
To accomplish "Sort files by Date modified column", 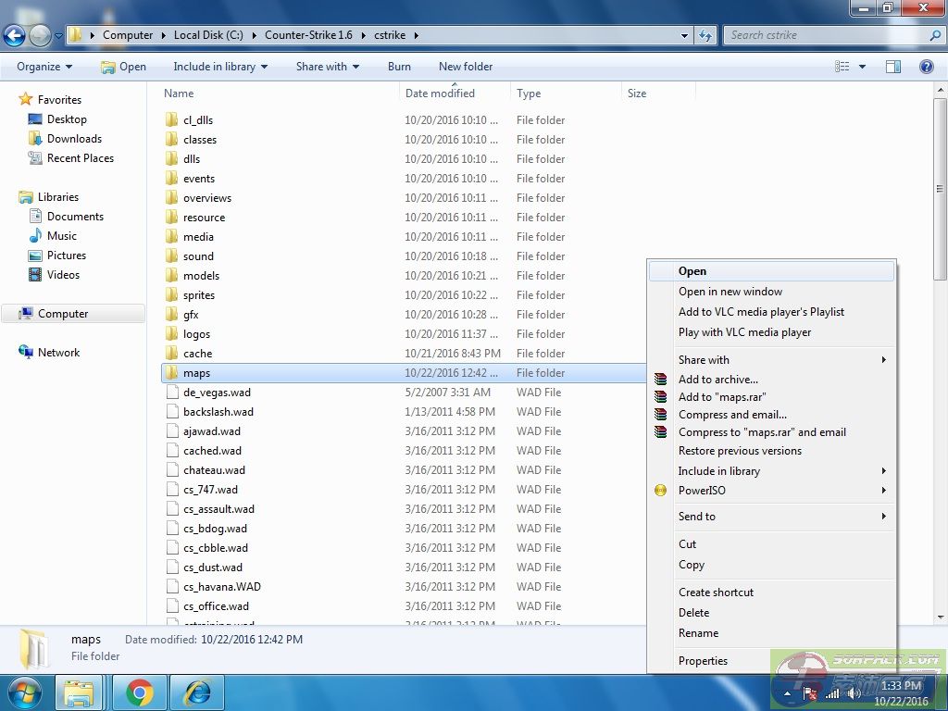I will coord(440,94).
